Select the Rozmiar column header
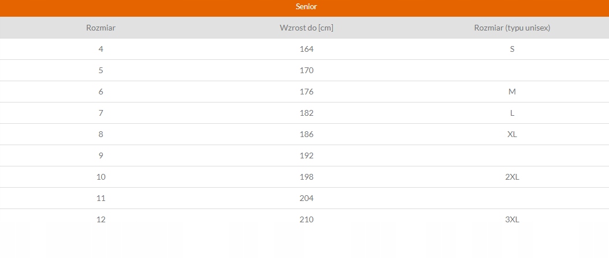The width and height of the screenshot is (609, 258). click(101, 28)
